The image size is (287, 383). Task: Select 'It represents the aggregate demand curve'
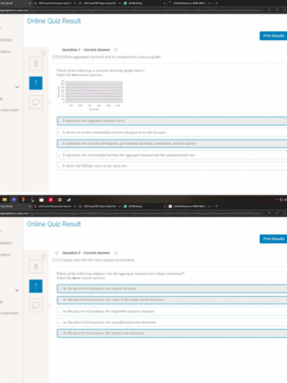172,121
